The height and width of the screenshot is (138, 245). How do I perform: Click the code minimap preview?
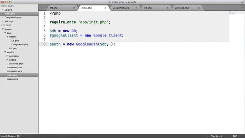tap(232, 13)
